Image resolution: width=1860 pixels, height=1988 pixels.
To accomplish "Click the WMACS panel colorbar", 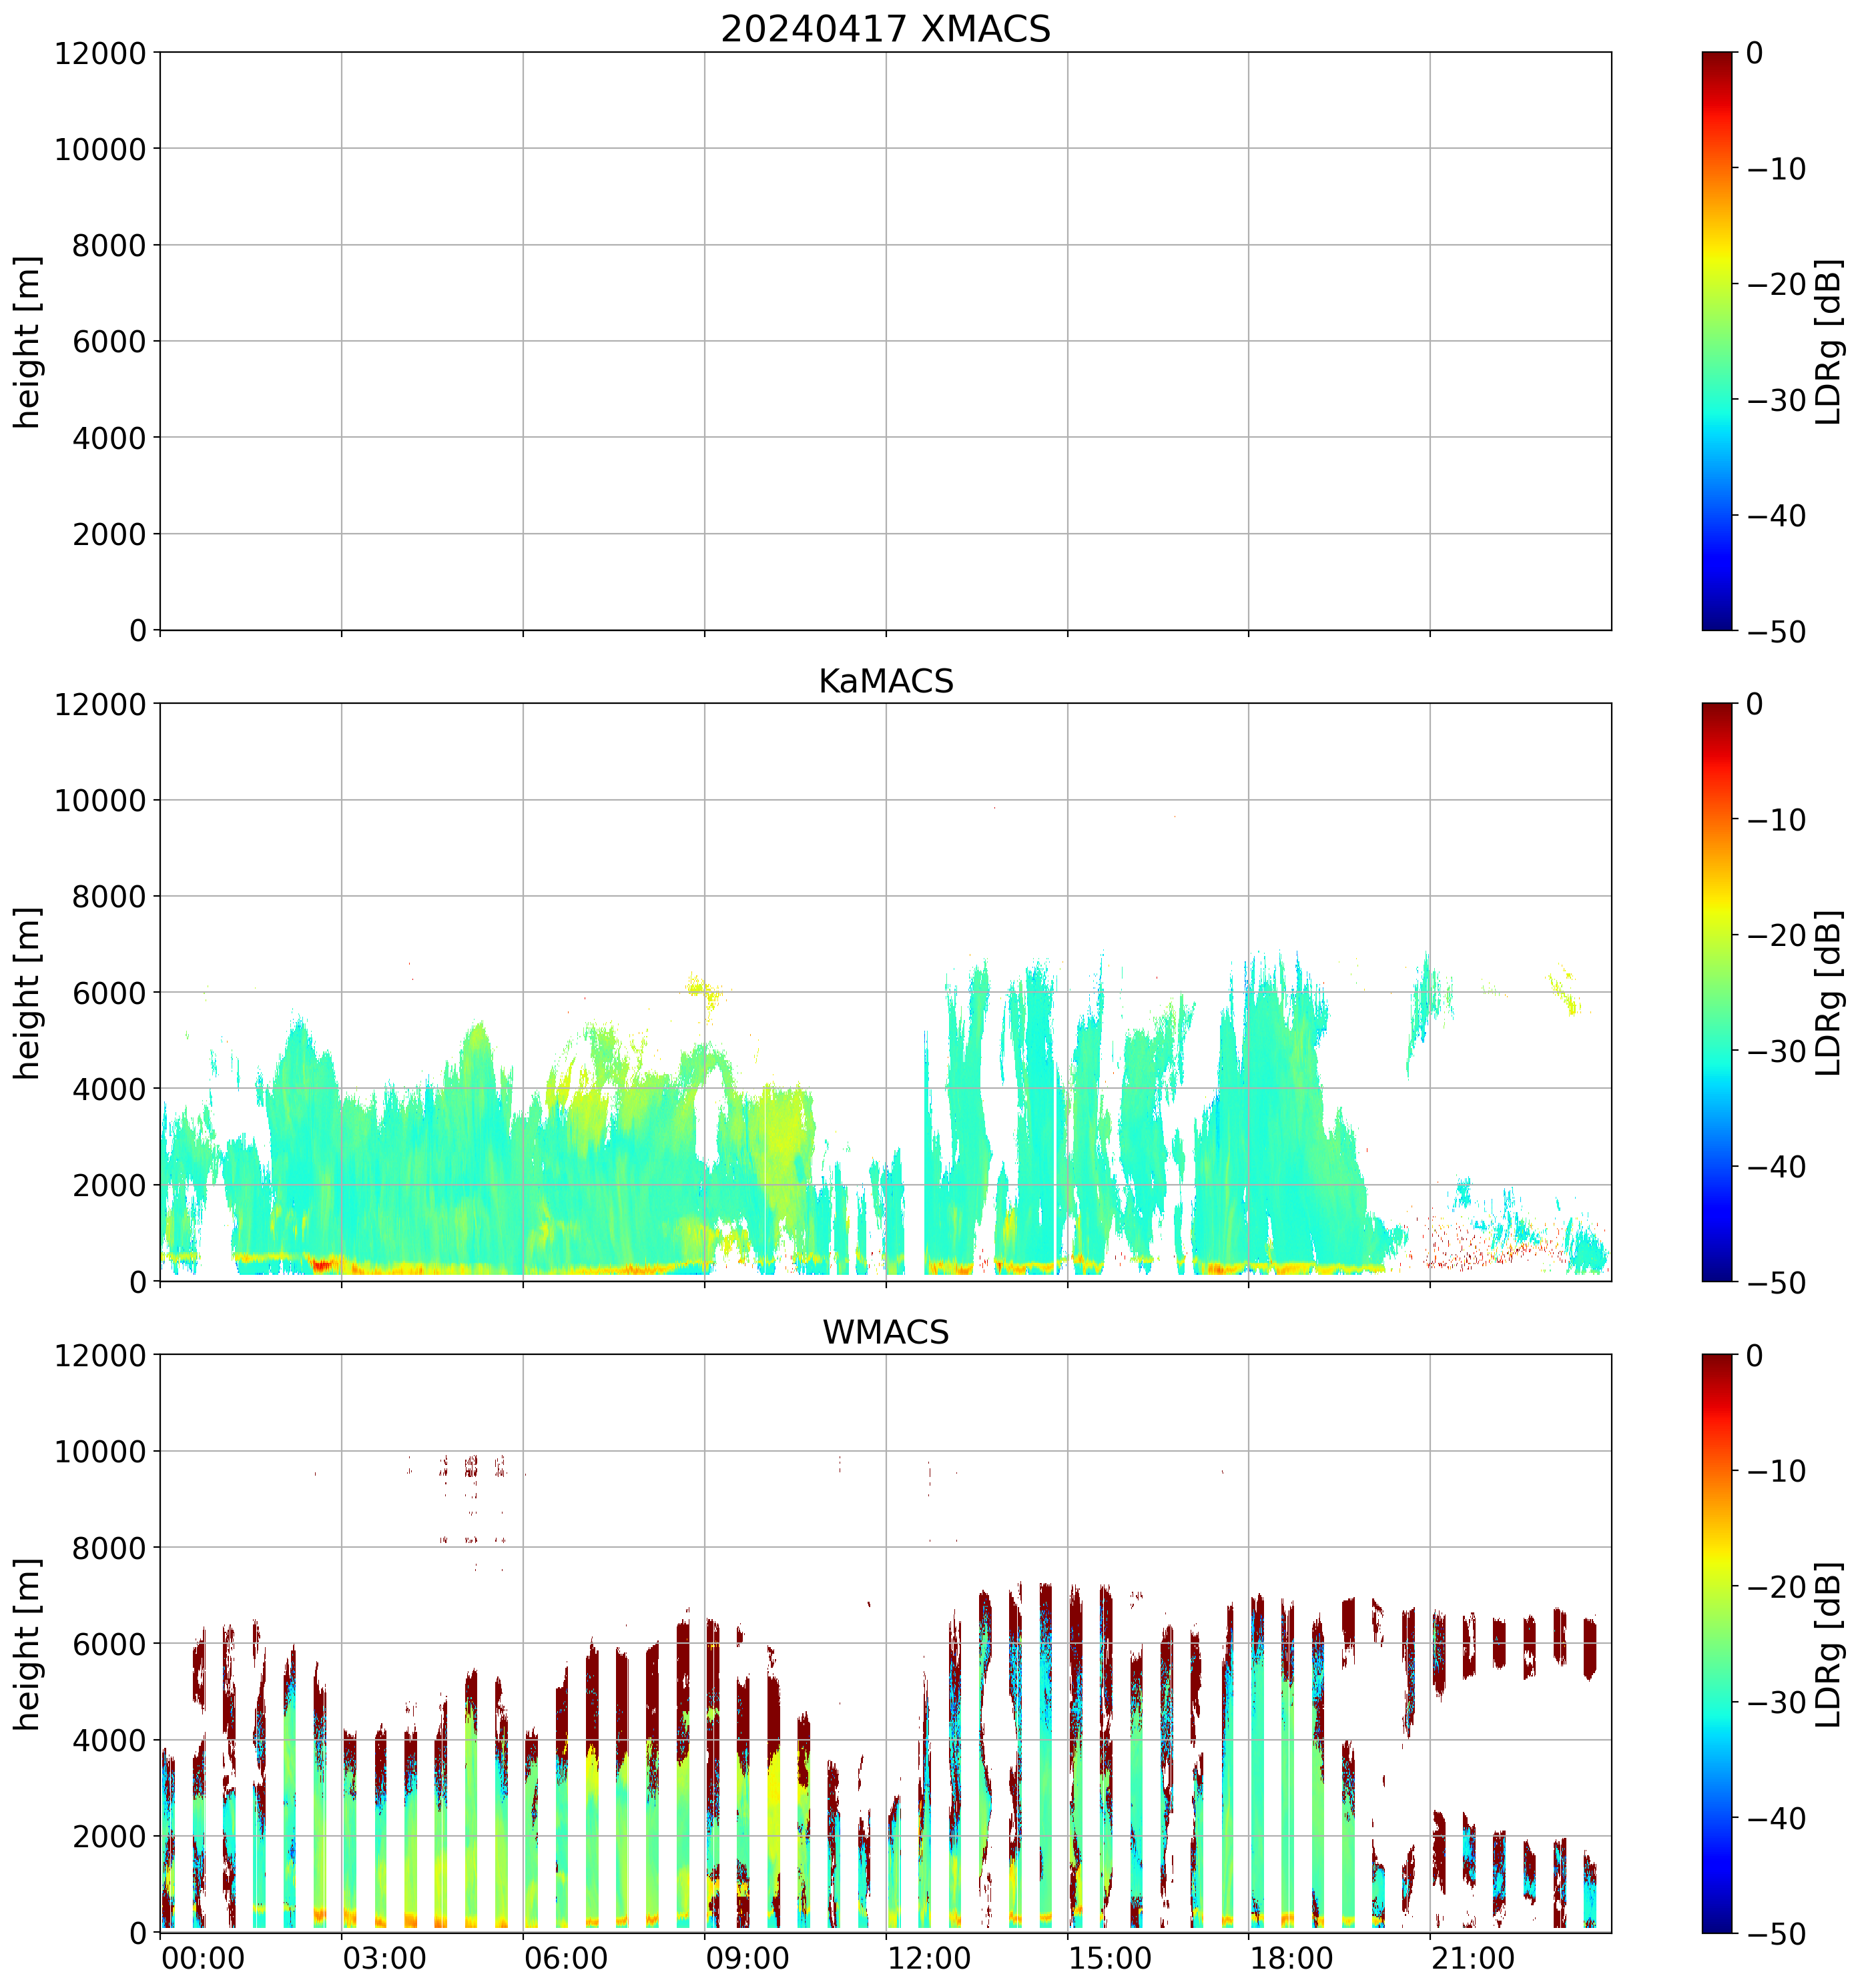I will [x=1717, y=1643].
